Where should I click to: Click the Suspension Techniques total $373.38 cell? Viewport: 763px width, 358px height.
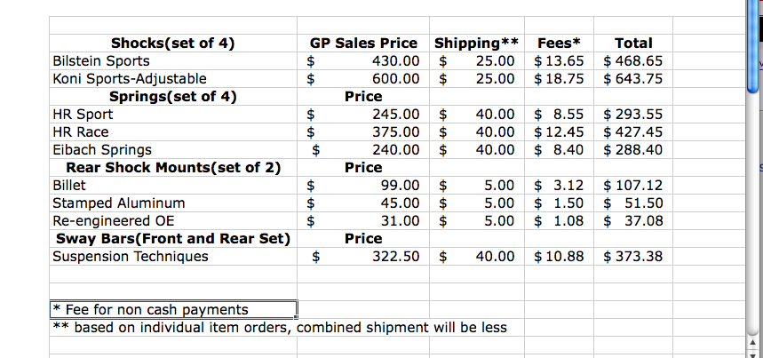coord(633,256)
